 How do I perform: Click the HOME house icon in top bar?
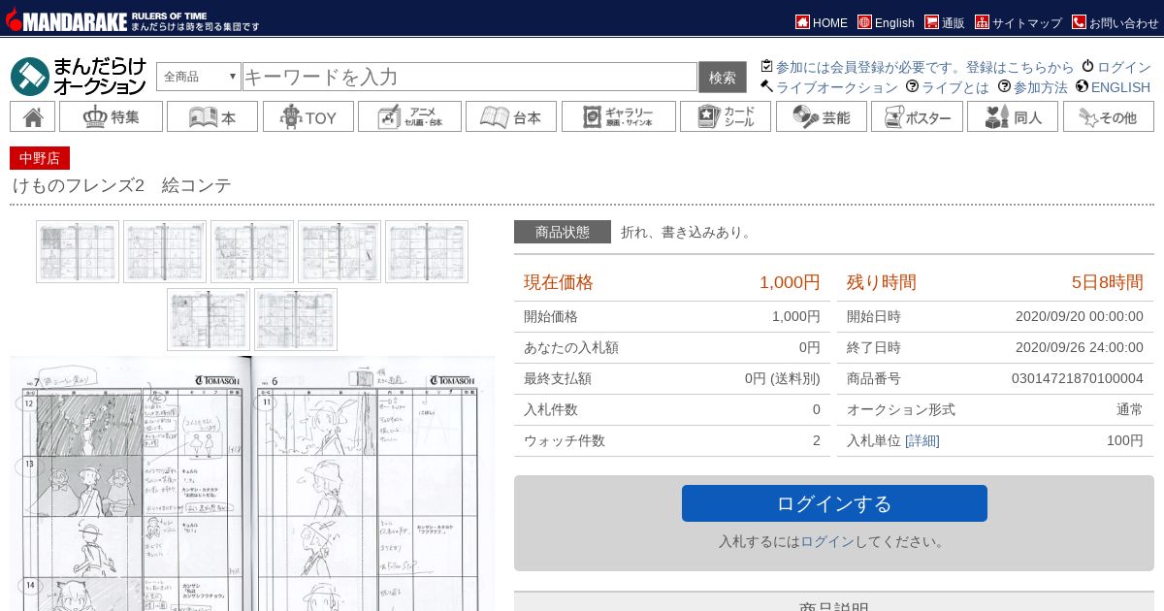click(x=802, y=21)
